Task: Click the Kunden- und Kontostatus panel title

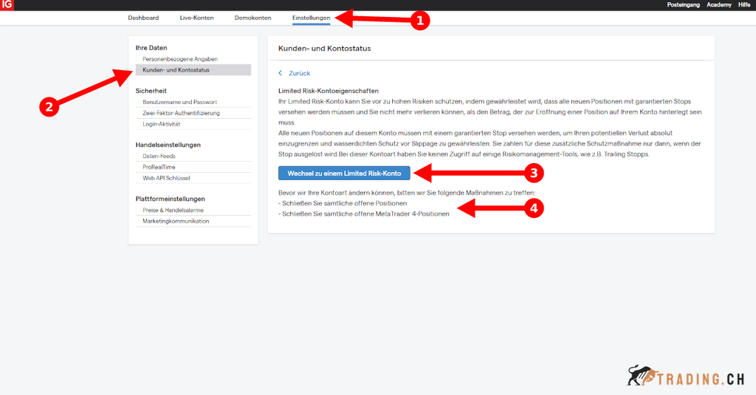Action: 325,48
